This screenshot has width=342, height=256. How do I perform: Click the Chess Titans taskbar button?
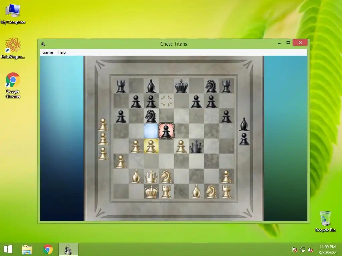click(x=68, y=249)
